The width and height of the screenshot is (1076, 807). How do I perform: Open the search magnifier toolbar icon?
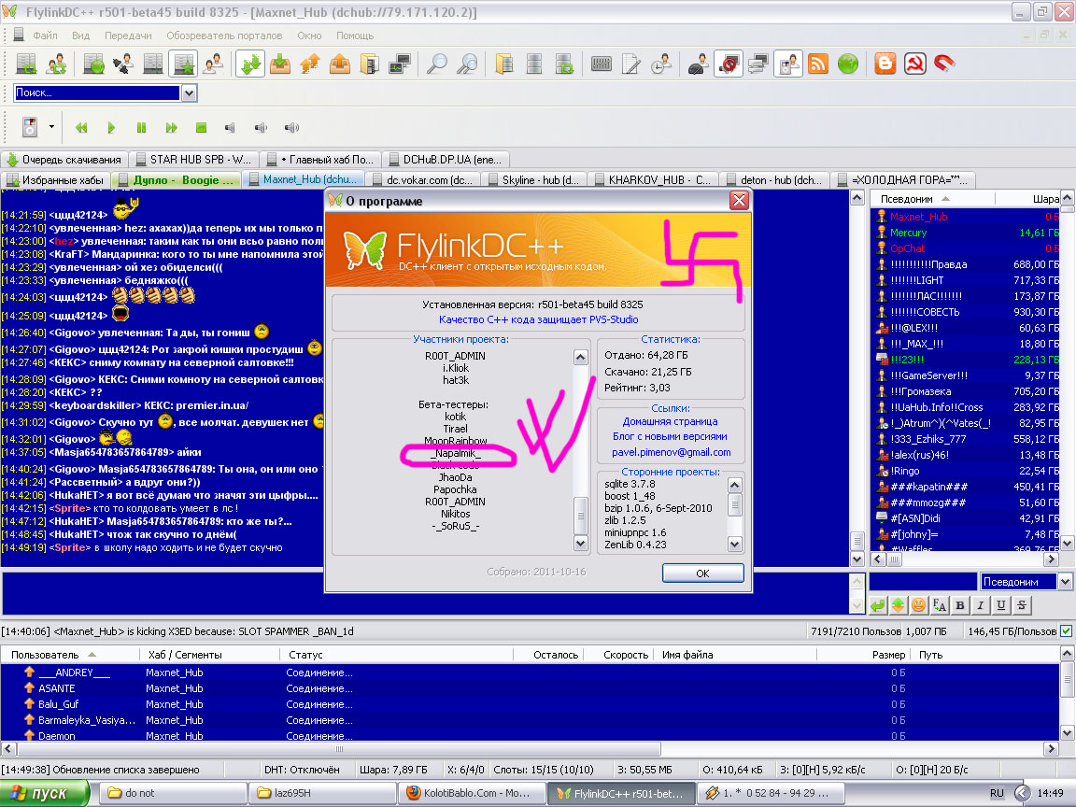click(x=436, y=64)
